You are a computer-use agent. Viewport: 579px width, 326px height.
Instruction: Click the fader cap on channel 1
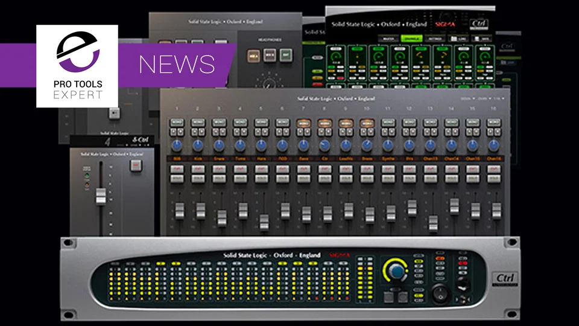(x=180, y=211)
